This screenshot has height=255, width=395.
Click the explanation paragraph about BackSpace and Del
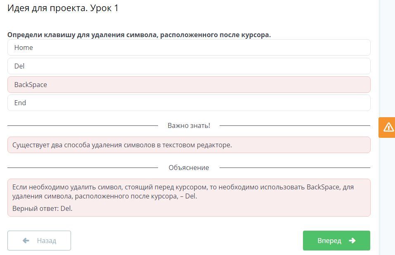click(x=183, y=191)
